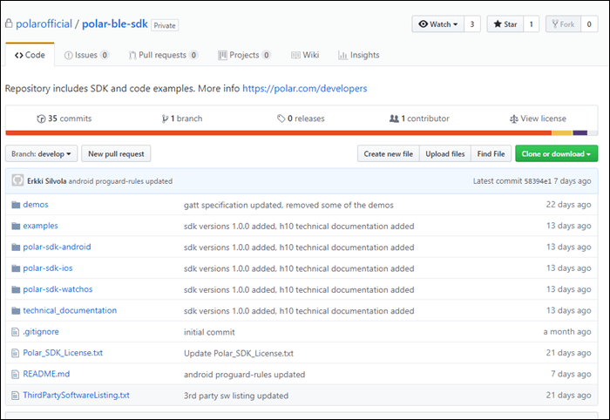The image size is (610, 420).
Task: Click the Upload files button
Action: coord(445,153)
